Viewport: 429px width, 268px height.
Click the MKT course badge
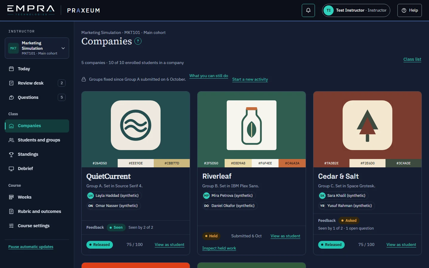13,48
